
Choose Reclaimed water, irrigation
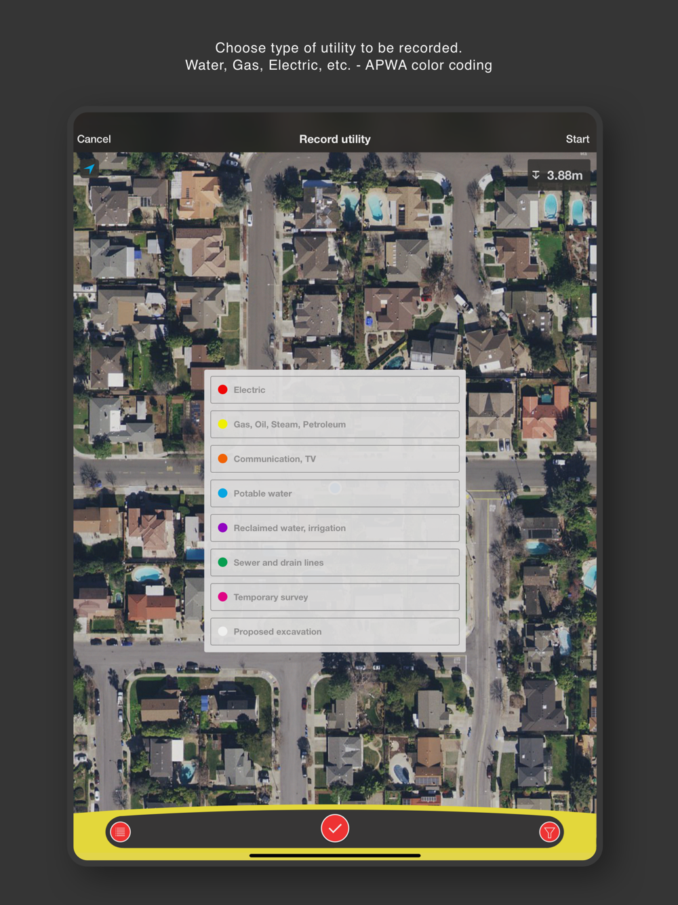point(335,528)
